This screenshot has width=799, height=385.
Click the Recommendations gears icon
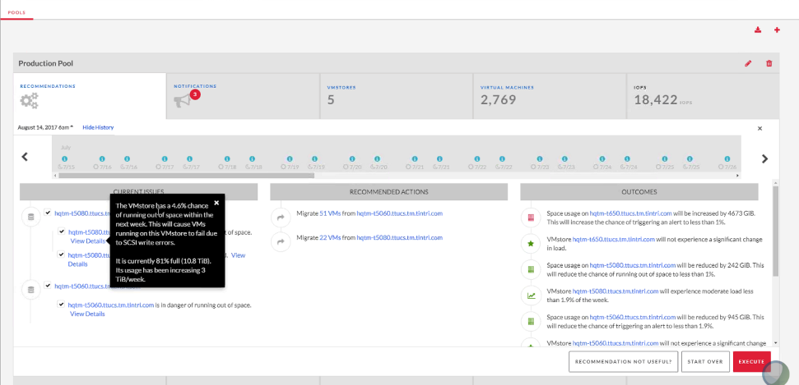coord(30,101)
